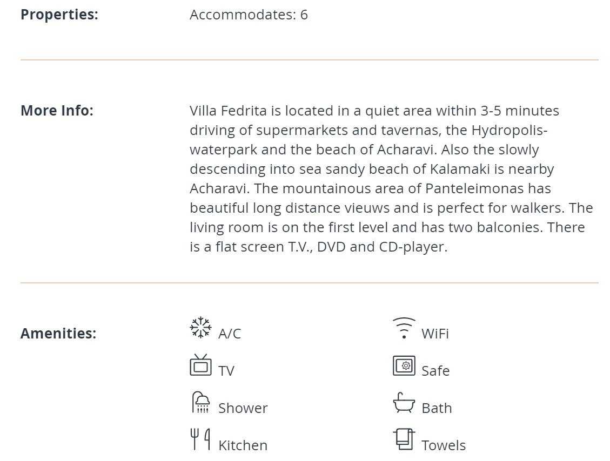This screenshot has height=461, width=610.
Task: Click the More Info heading
Action: (x=57, y=110)
